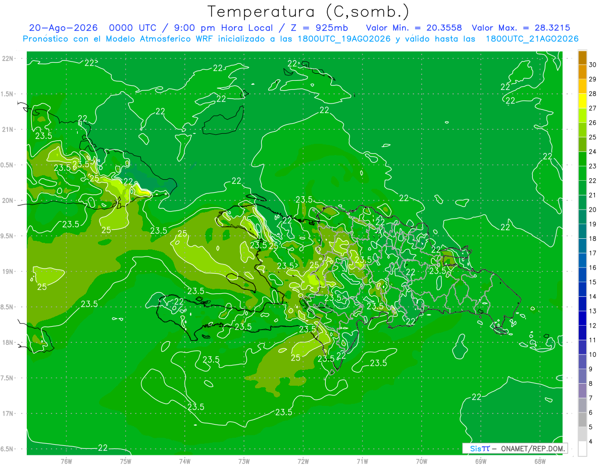The width and height of the screenshot is (606, 468).
Task: Click the colorbar label '12'
Action: click(593, 326)
